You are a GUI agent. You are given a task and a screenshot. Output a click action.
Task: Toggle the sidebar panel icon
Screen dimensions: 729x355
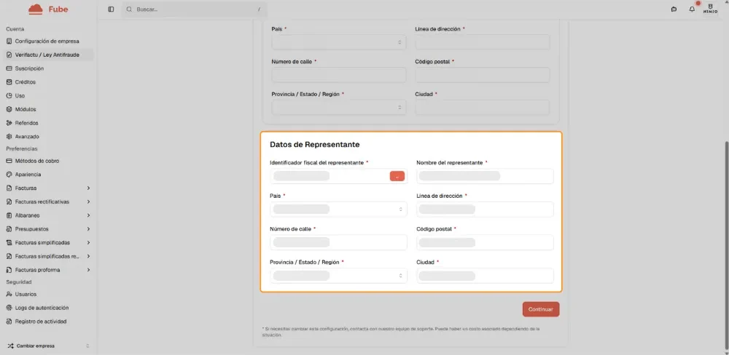click(111, 9)
